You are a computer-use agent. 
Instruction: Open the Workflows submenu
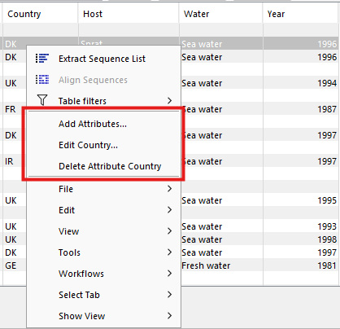tap(103, 274)
